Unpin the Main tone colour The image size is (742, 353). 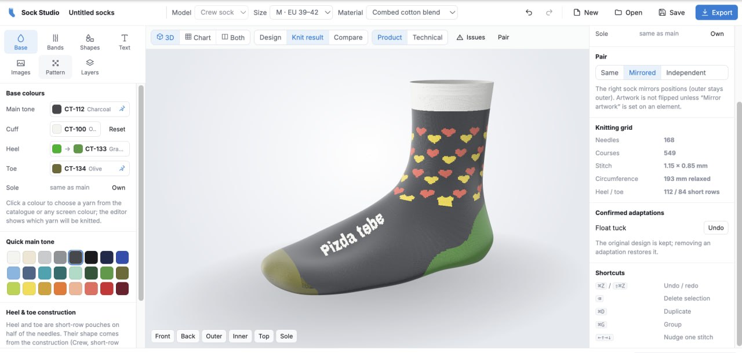pyautogui.click(x=122, y=109)
